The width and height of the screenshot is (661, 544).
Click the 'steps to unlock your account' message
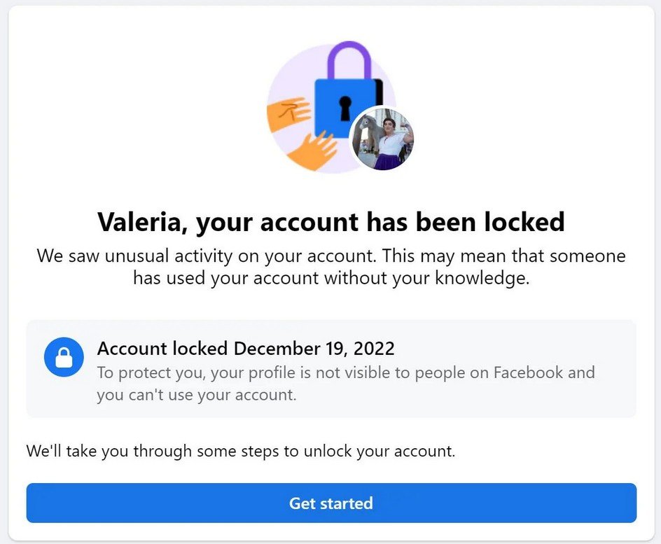240,451
